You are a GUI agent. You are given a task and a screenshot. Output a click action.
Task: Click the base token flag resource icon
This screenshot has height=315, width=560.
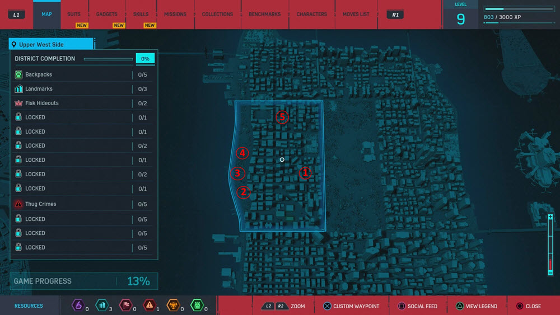125,305
